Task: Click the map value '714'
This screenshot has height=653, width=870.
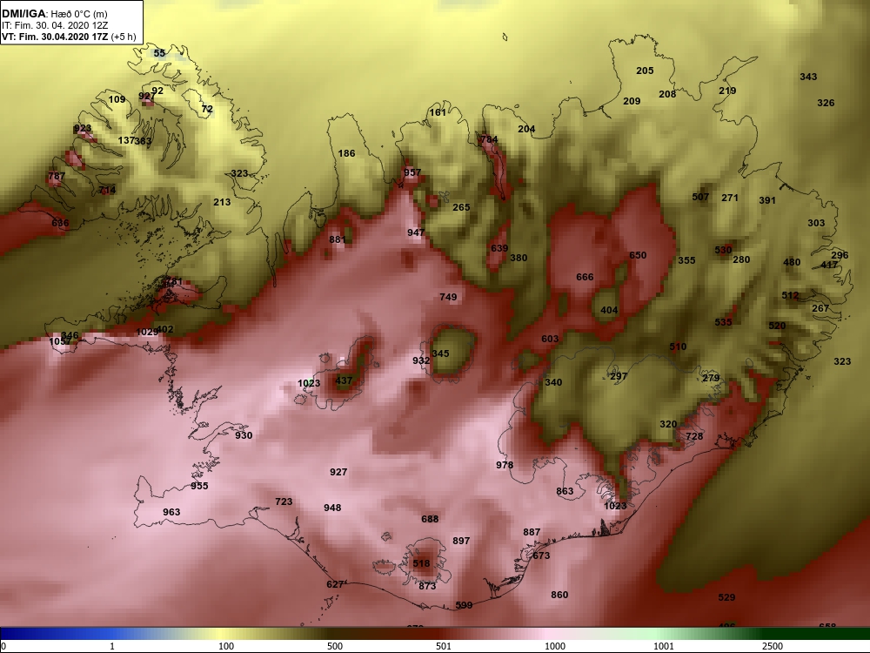Action: (x=107, y=190)
